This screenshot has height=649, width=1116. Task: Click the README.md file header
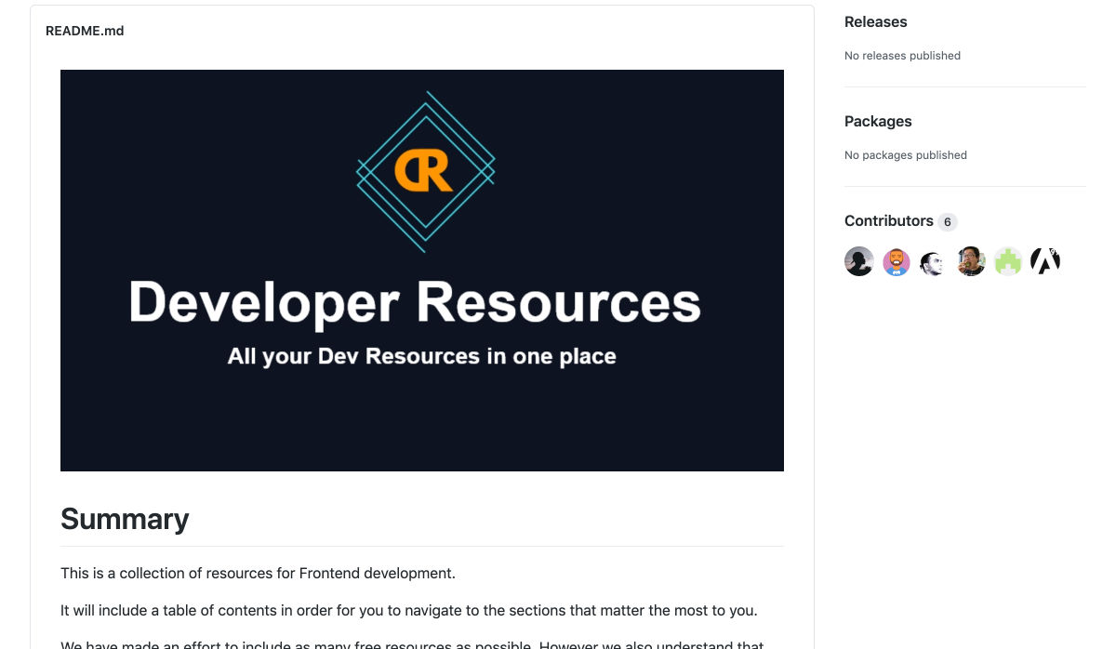click(85, 31)
